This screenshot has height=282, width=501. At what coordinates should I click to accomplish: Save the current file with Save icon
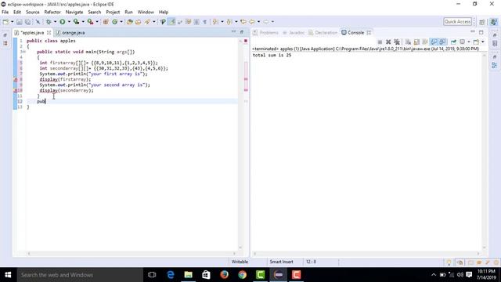pos(19,22)
